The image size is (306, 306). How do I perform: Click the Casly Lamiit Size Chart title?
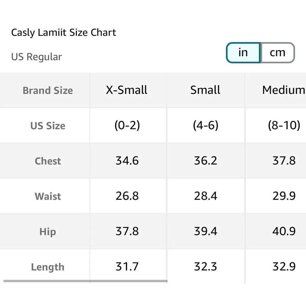64,32
